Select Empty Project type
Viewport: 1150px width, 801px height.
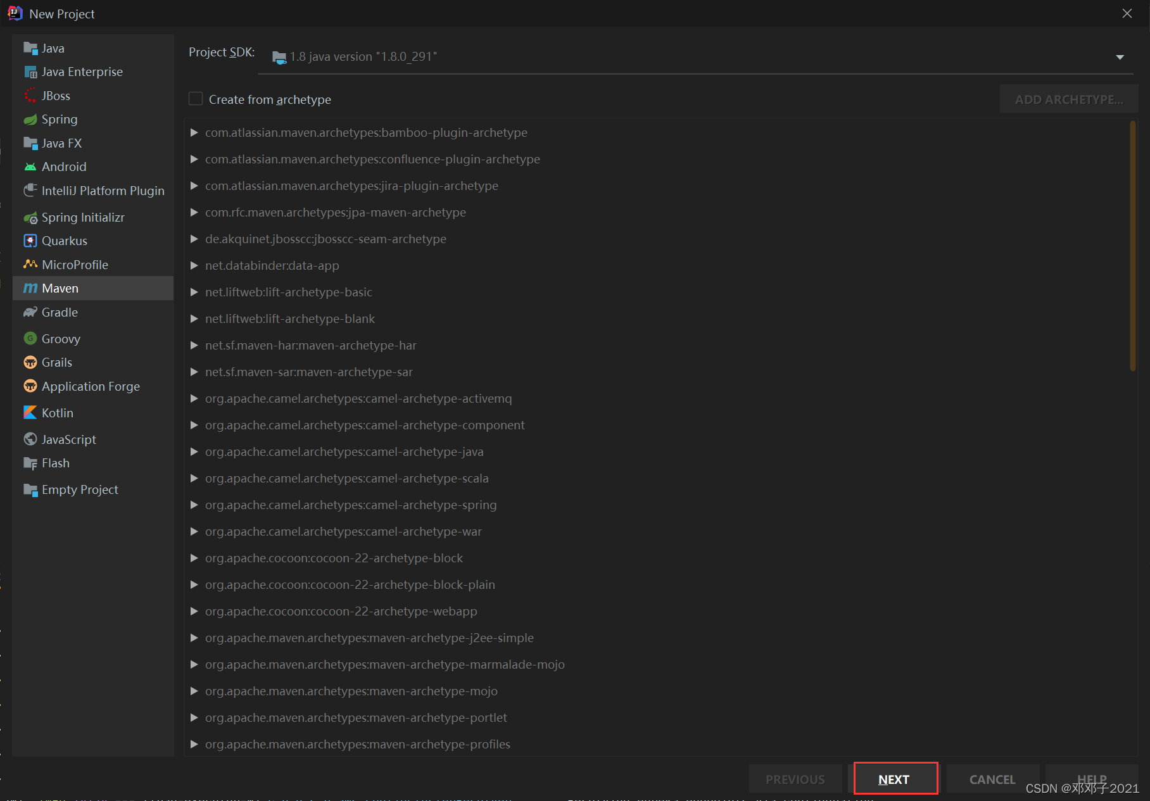93,490
